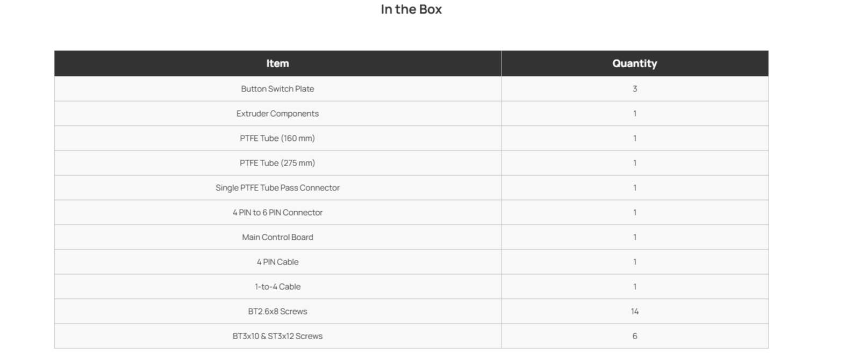
Task: Click the Button Switch Plate row
Action: pos(411,89)
